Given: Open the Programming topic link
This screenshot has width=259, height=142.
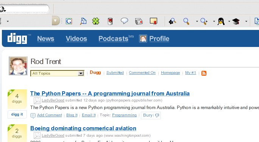Looking at the screenshot, I should click(124, 115).
